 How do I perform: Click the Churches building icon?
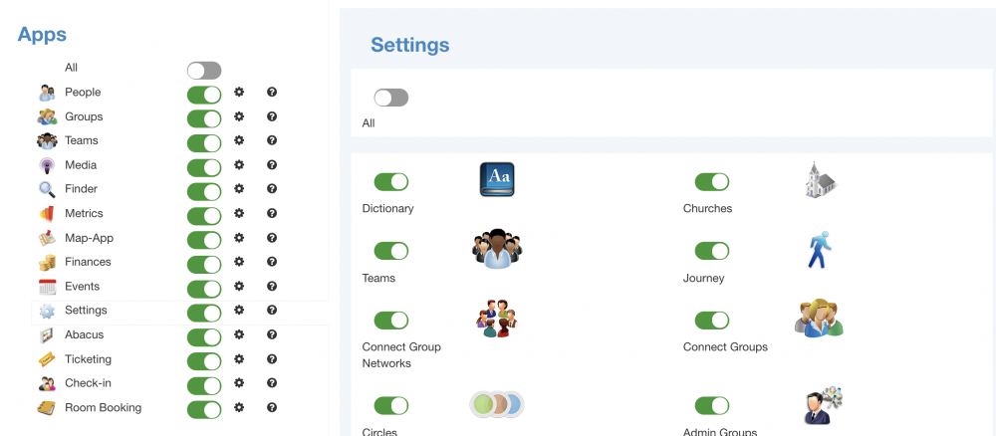[x=820, y=179]
